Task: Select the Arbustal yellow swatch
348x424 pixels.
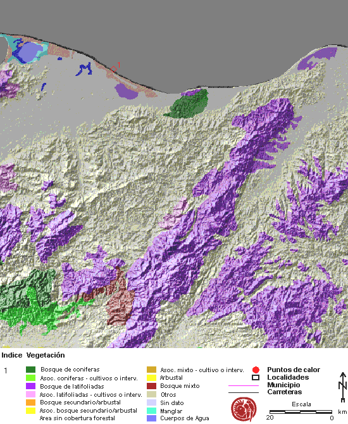Action: click(x=151, y=378)
